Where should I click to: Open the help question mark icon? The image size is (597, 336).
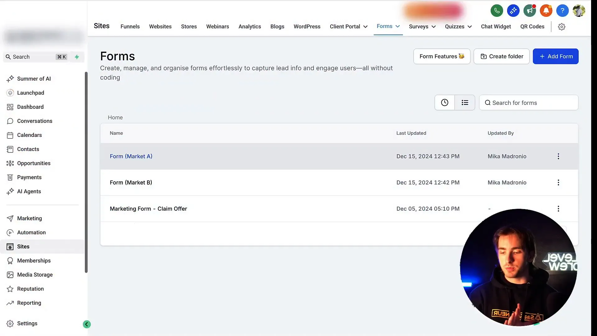[562, 10]
